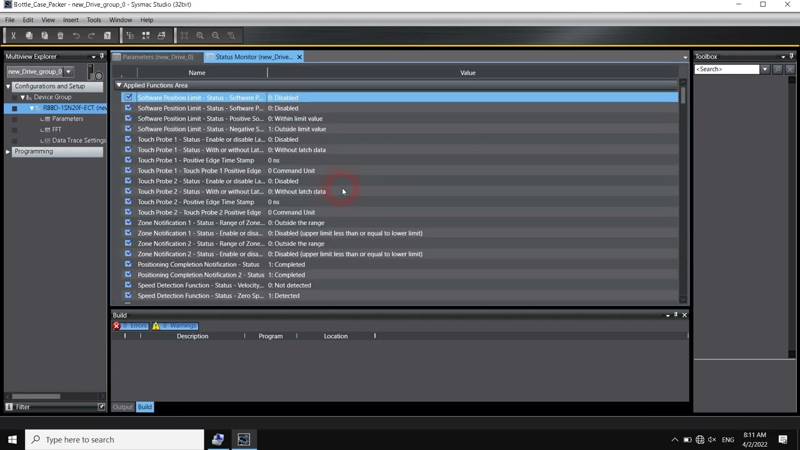Pin the Multiview Explorer panel
The width and height of the screenshot is (800, 450).
(102, 56)
